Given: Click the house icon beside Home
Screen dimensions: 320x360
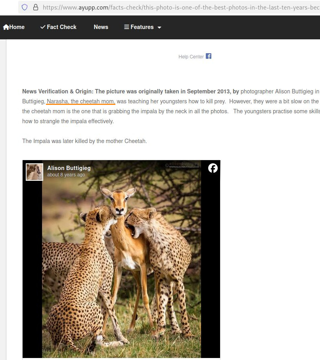Looking at the screenshot, I should point(6,27).
